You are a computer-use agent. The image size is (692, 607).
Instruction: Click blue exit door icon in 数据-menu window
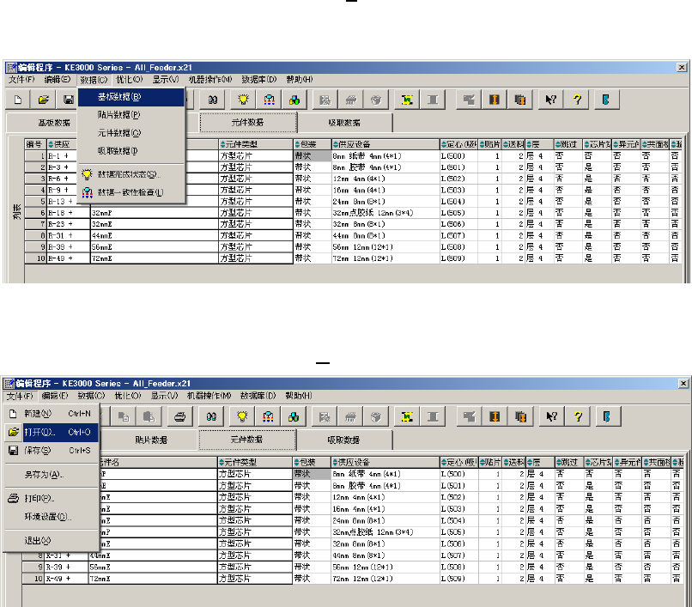[607, 100]
